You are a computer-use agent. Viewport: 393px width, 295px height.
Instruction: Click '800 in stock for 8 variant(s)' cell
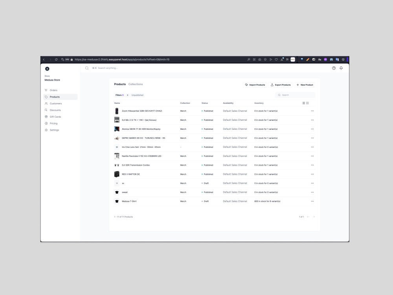point(267,201)
